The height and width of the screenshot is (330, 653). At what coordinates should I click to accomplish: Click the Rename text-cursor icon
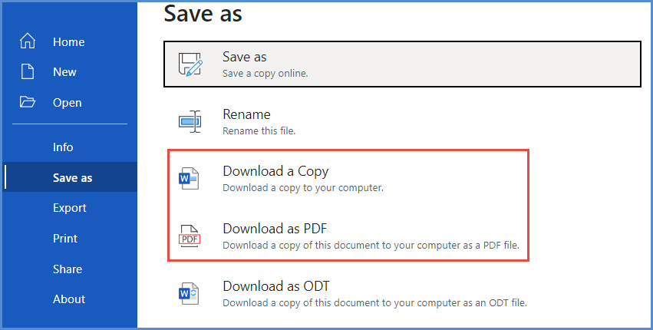tap(190, 121)
